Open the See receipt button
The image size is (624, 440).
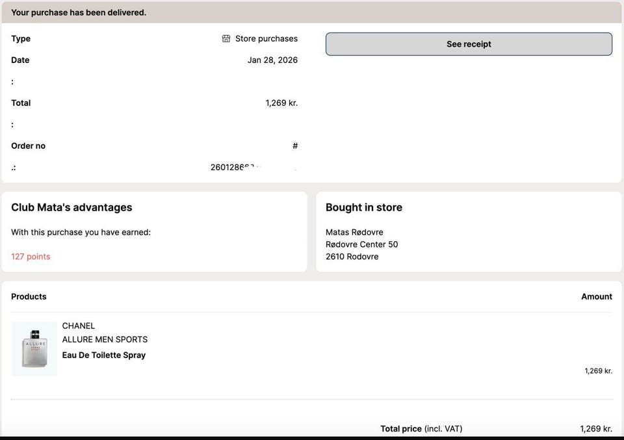(469, 44)
